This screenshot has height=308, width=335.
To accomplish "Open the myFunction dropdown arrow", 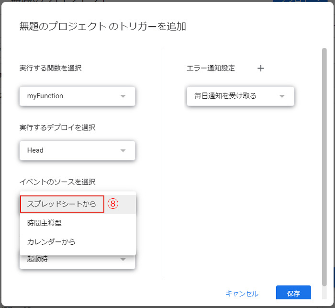I will (x=123, y=96).
